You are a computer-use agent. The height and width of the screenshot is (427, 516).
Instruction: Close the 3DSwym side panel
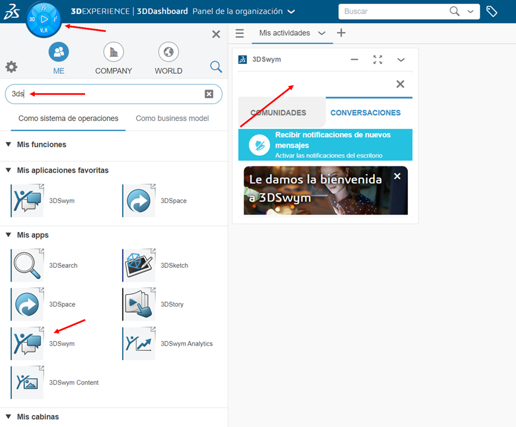(x=400, y=84)
